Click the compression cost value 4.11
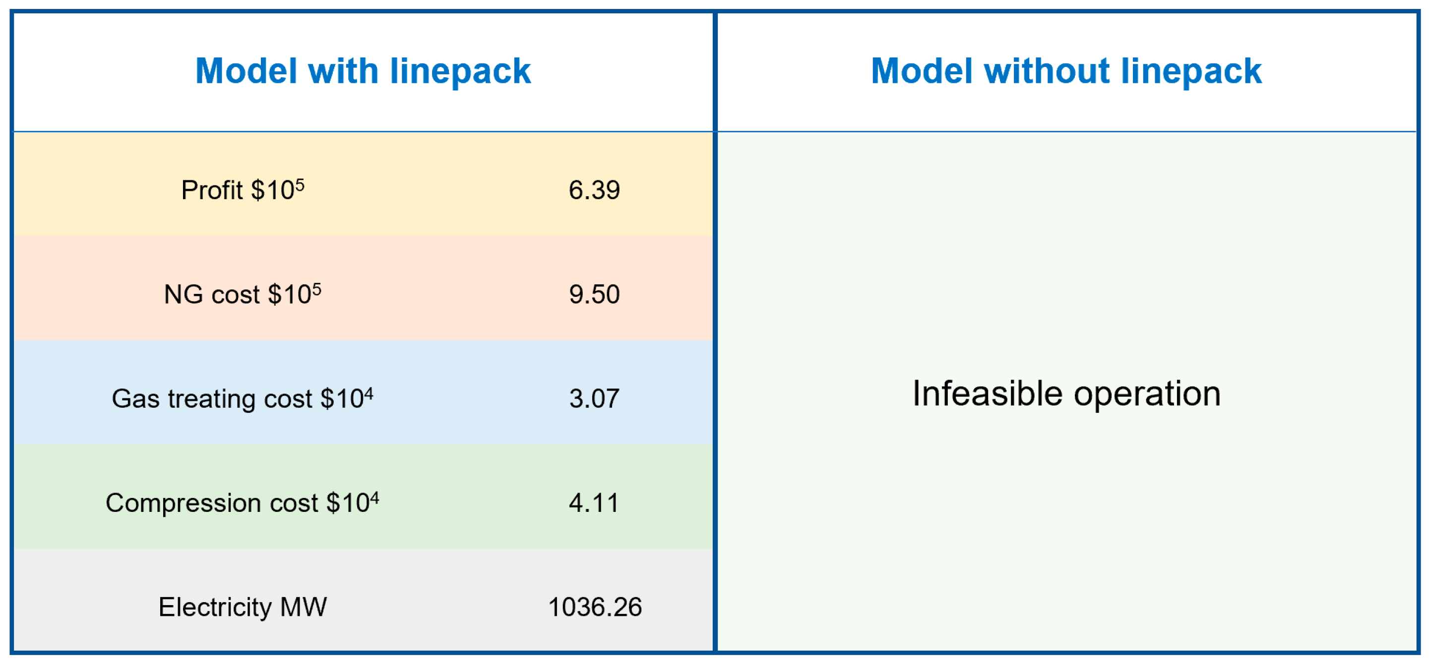 point(594,502)
